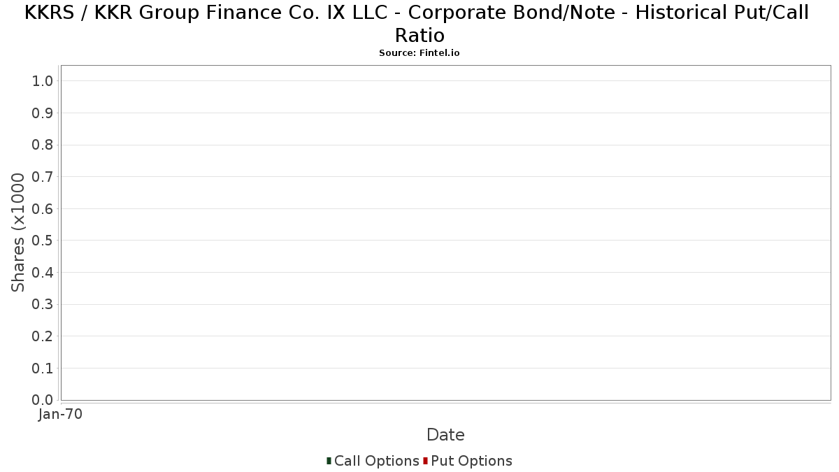The width and height of the screenshot is (839, 472).
Task: Click the 0.3 y-axis tick label
Action: (x=43, y=304)
